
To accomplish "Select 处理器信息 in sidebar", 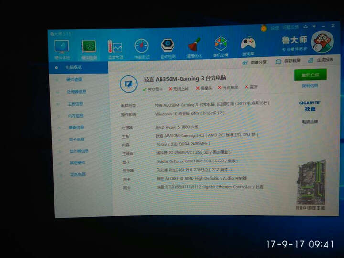I will tap(76, 91).
